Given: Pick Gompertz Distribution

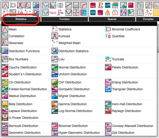Looking at the screenshot, I should (x=71, y=89).
